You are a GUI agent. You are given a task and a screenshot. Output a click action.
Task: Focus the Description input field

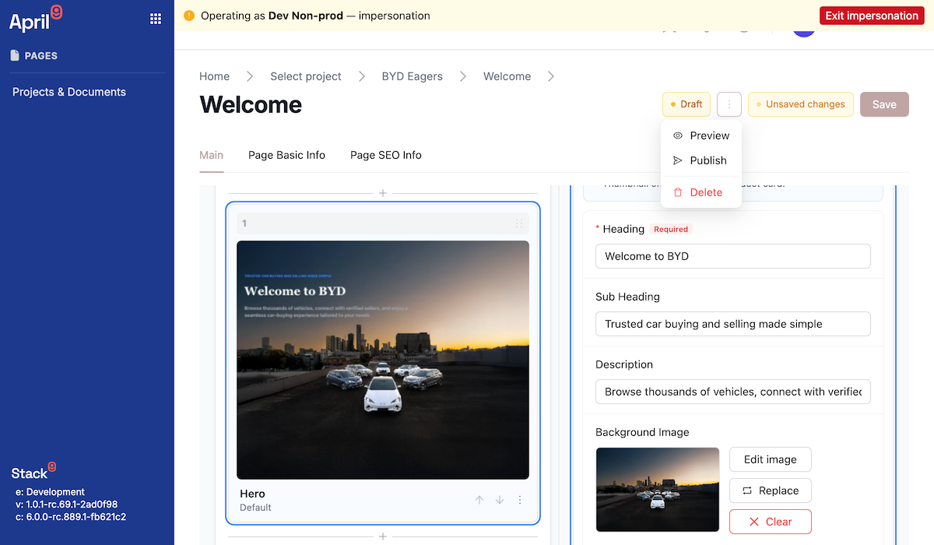coord(733,392)
